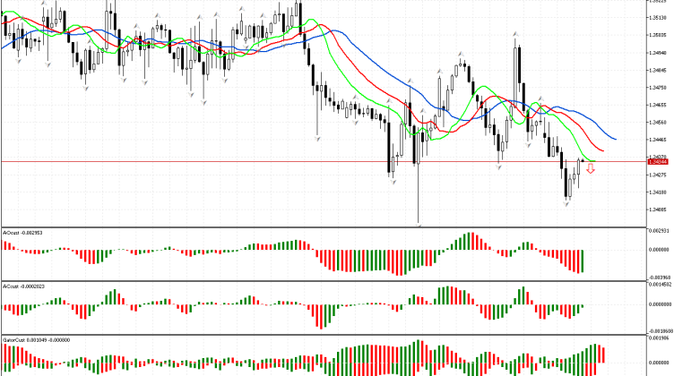Screen dimensions: 674x376
Task: Click the last green bar in ACcust histogram
Action: (583, 306)
